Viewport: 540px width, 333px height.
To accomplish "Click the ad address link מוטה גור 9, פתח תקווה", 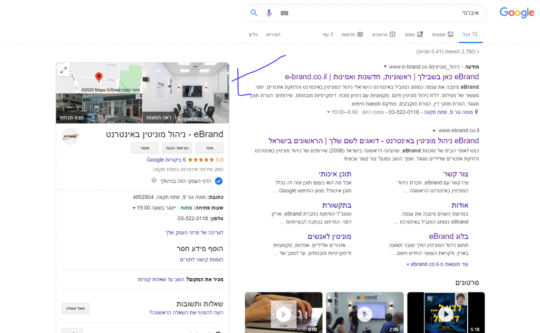I will pos(448,112).
